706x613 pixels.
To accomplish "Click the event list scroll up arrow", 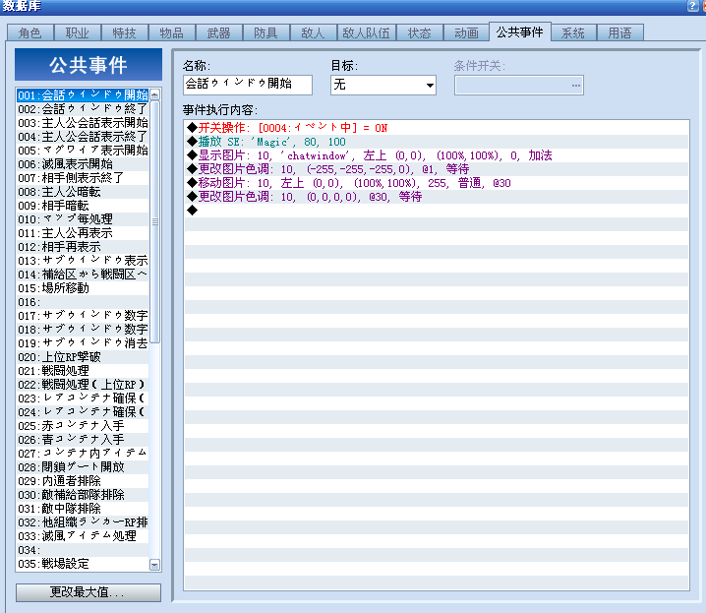I will coord(155,94).
